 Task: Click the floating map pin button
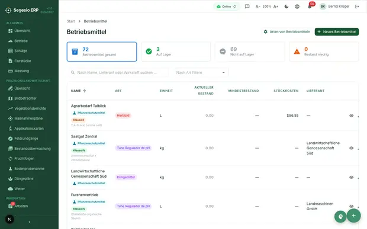click(340, 217)
